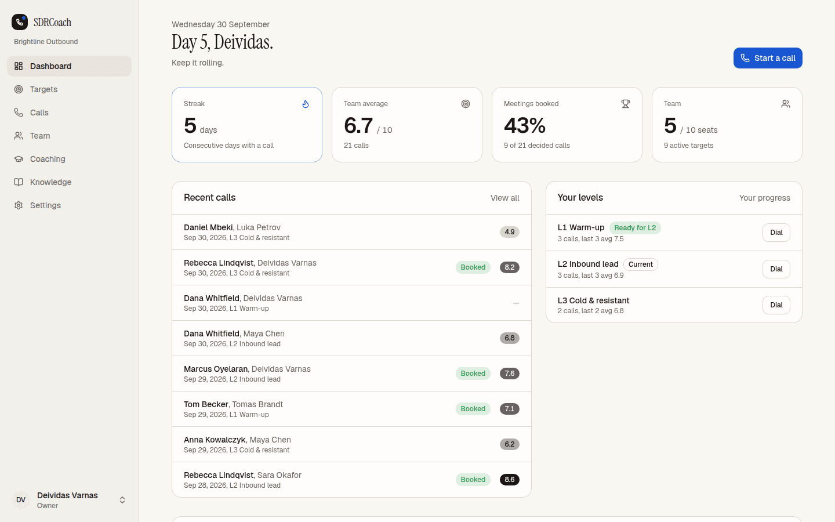Screen dimensions: 835x522
Task: Open Rebecca Lindqvist, Deividas Varnas call
Action: [x=351, y=267]
